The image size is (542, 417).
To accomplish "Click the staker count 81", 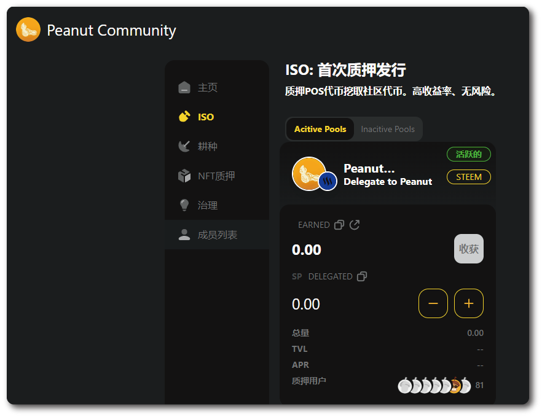I will click(479, 385).
